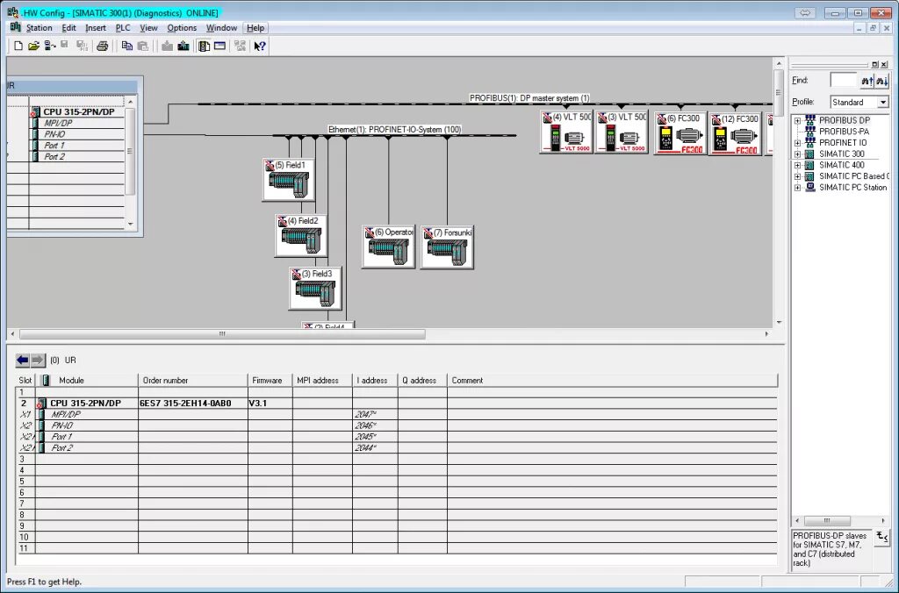The image size is (899, 593).
Task: Expand the PROFIBUS DP tree node
Action: click(797, 121)
